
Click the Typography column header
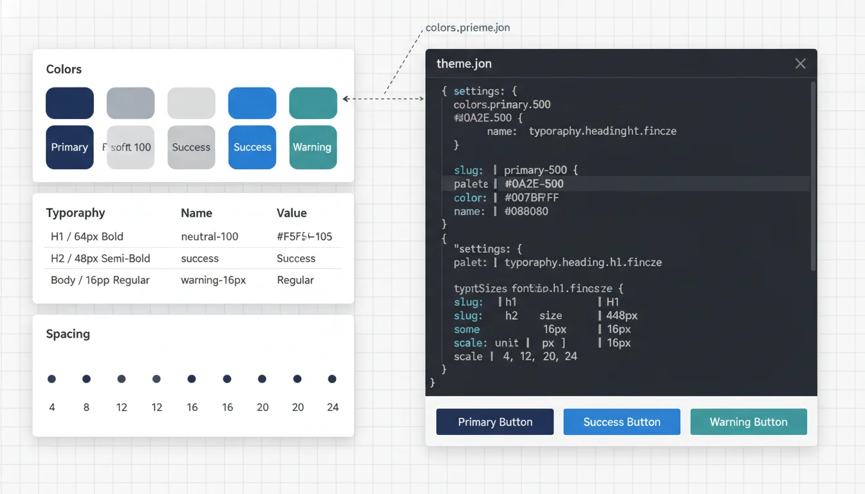point(75,213)
